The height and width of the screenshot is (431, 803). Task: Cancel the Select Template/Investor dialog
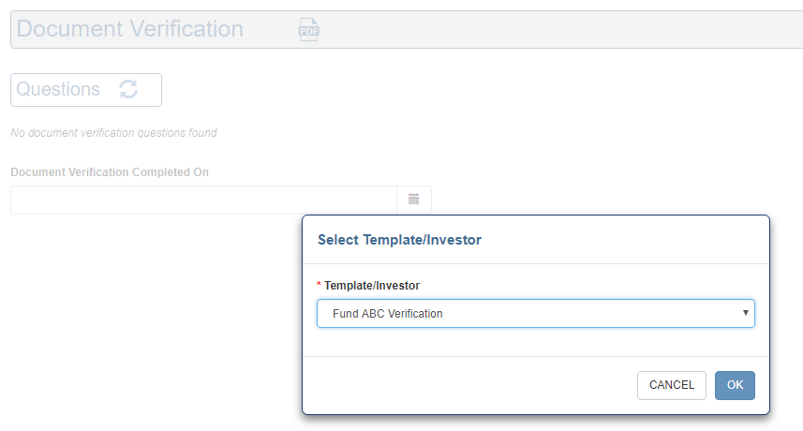pos(671,385)
